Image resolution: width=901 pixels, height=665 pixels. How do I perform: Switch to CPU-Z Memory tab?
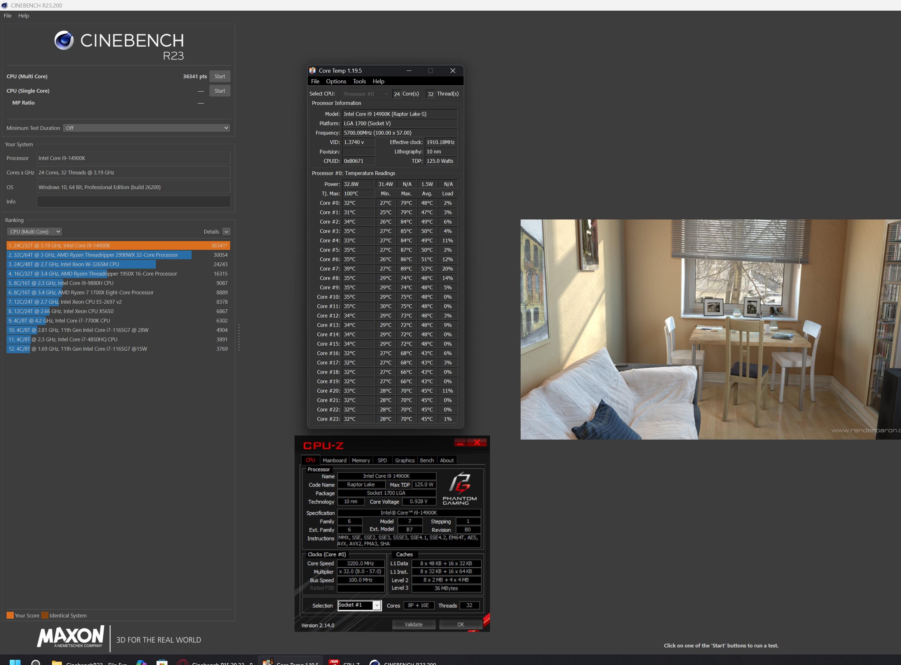[361, 460]
